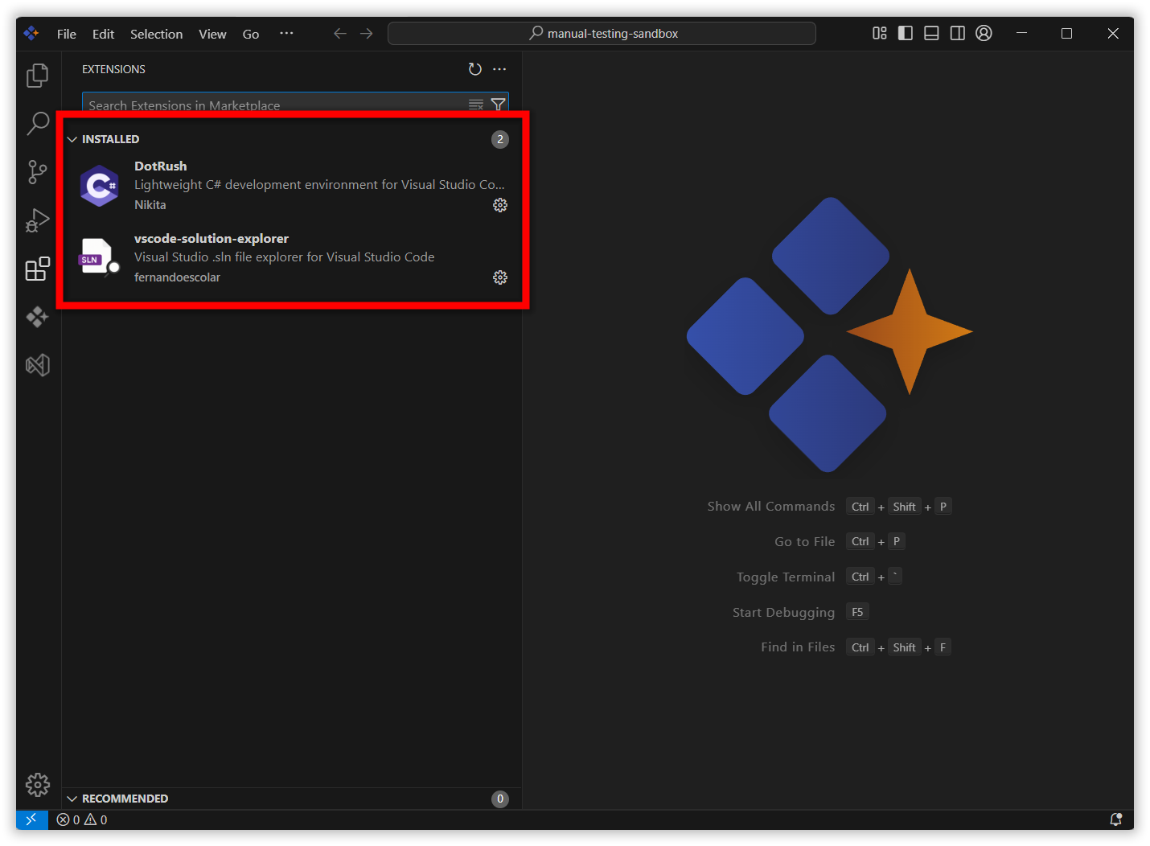Go back with navigation arrow
The height and width of the screenshot is (846, 1150).
[x=340, y=33]
